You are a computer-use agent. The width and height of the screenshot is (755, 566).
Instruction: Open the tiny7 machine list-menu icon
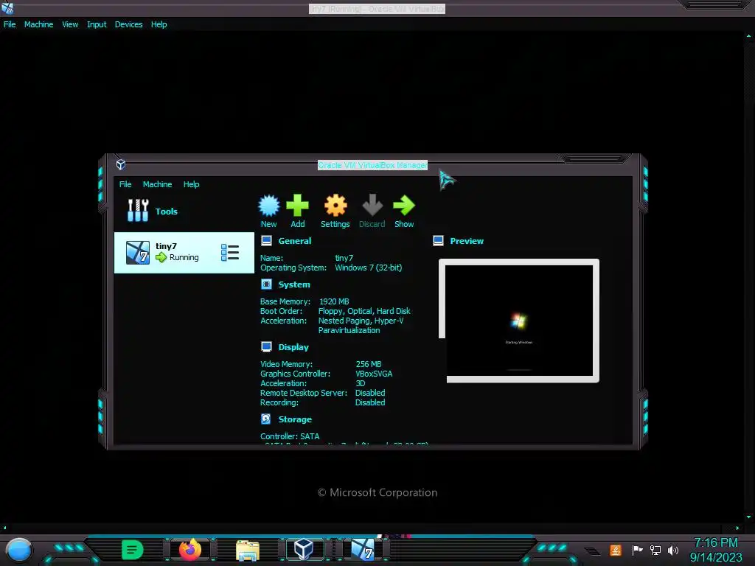pyautogui.click(x=230, y=252)
